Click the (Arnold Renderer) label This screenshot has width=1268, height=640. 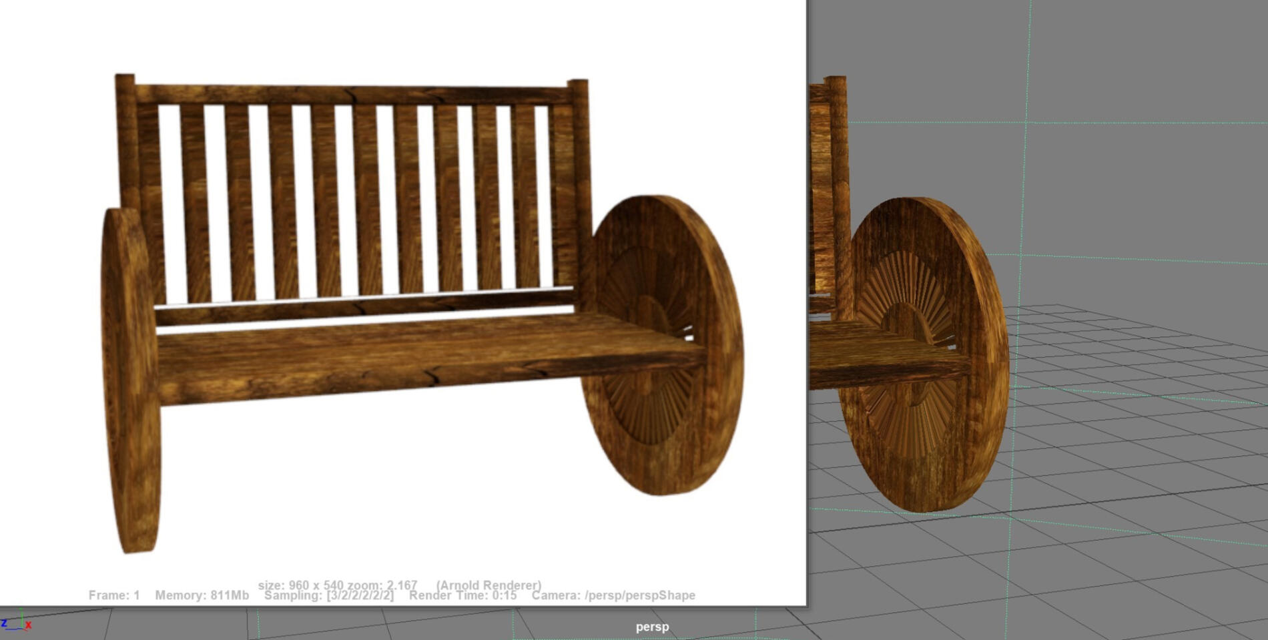(489, 585)
